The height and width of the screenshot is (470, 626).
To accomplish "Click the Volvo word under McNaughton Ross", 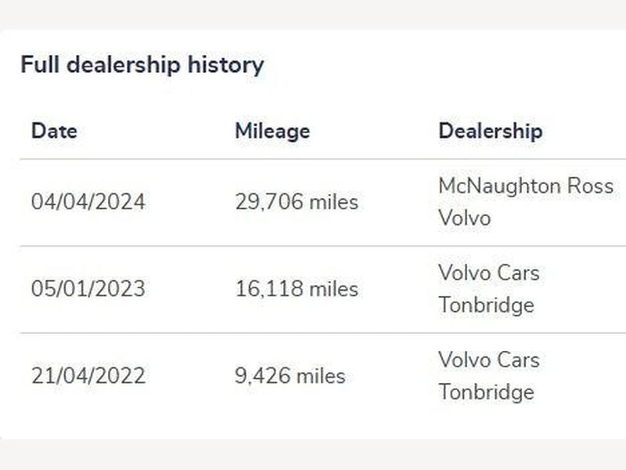I will point(465,219).
